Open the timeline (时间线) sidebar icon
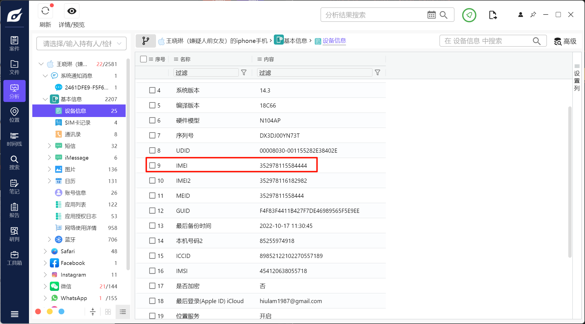Screen dimensions: 585x324 click(14, 139)
